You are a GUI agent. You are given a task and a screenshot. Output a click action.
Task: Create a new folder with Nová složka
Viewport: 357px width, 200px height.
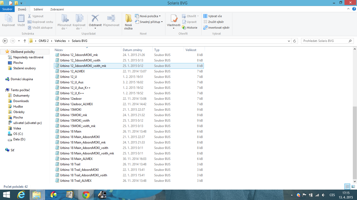tap(128, 22)
